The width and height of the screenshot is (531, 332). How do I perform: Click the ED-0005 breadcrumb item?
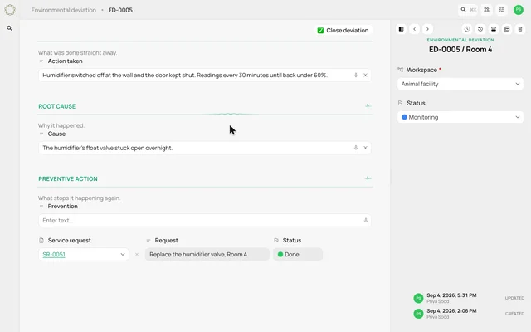pyautogui.click(x=120, y=10)
